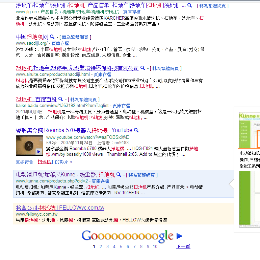Convert 百度百科 result to traditional Chinese
The image size is (260, 260).
(84, 100)
